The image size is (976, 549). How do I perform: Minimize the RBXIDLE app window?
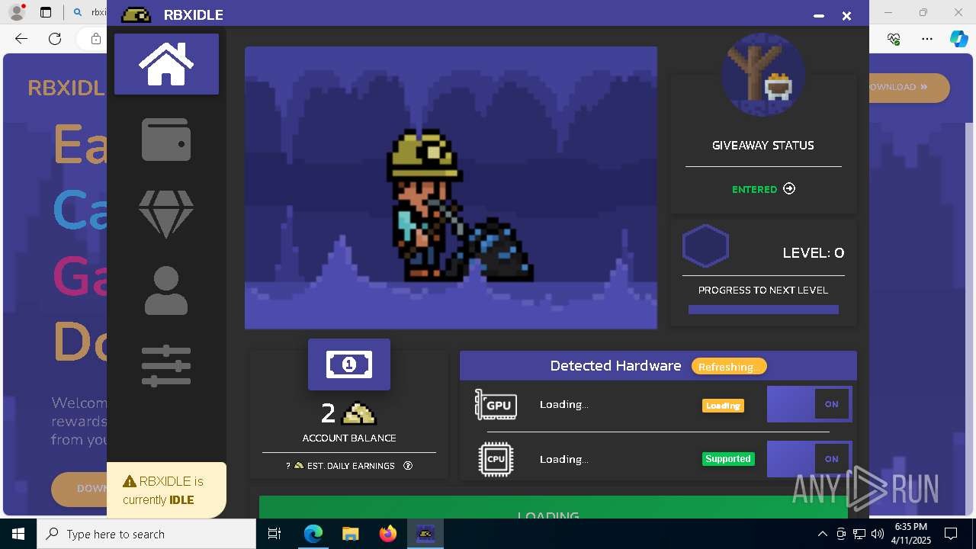tap(819, 16)
